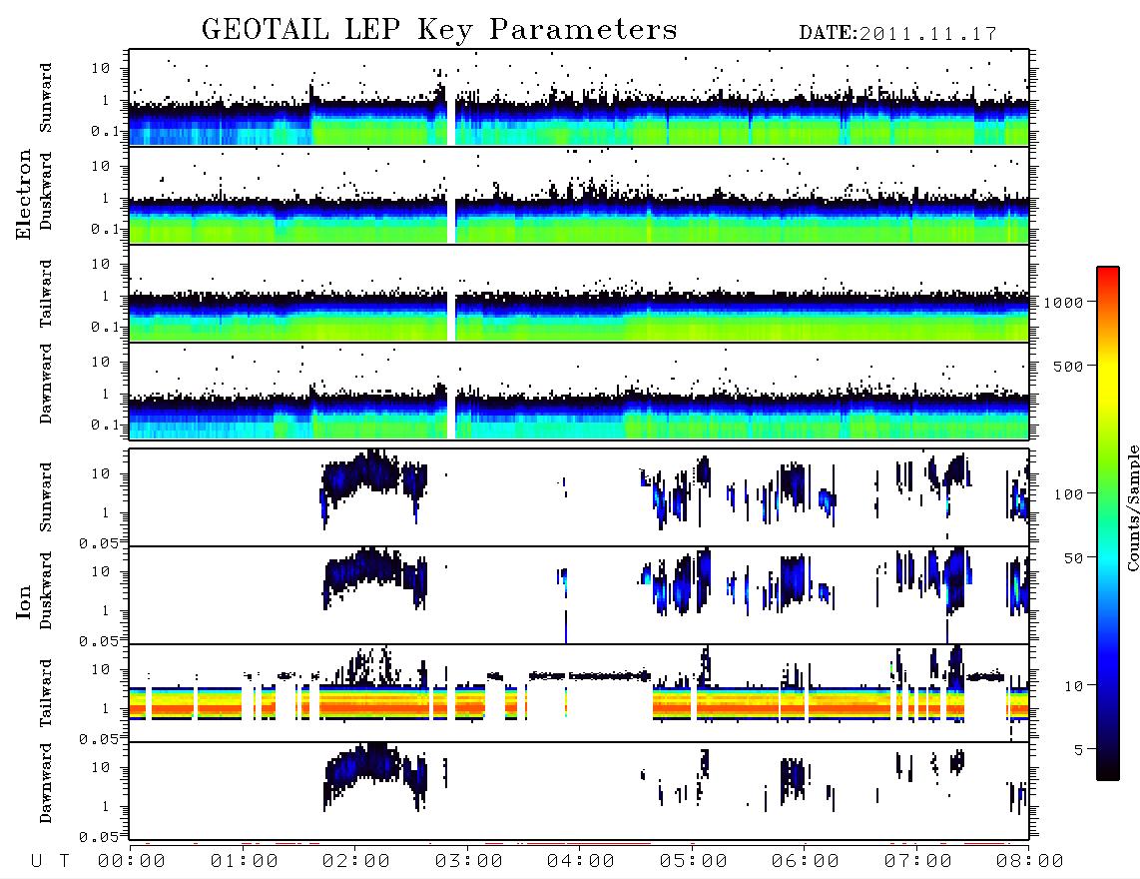Click the "GEOTAIL LEP Key Parameters" title
1140x879 pixels.
439,30
